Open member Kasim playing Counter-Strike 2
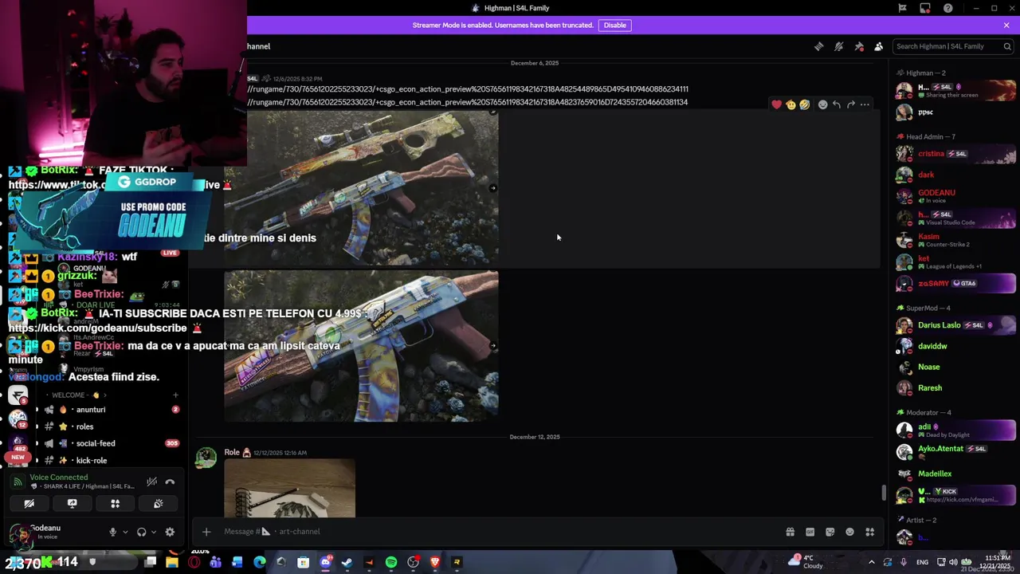This screenshot has height=574, width=1020. point(955,240)
